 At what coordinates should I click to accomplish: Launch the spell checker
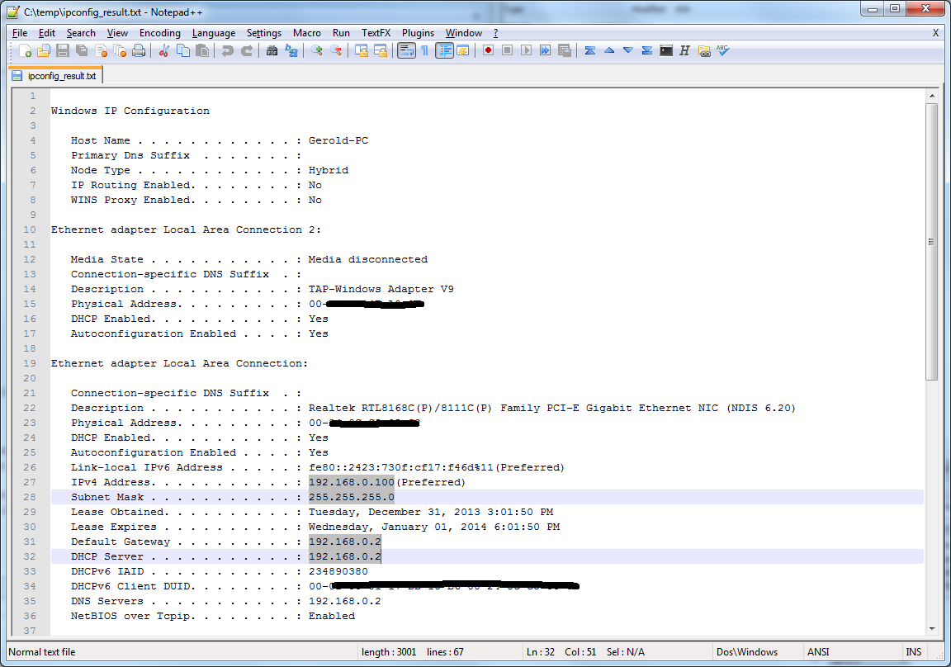(x=721, y=50)
